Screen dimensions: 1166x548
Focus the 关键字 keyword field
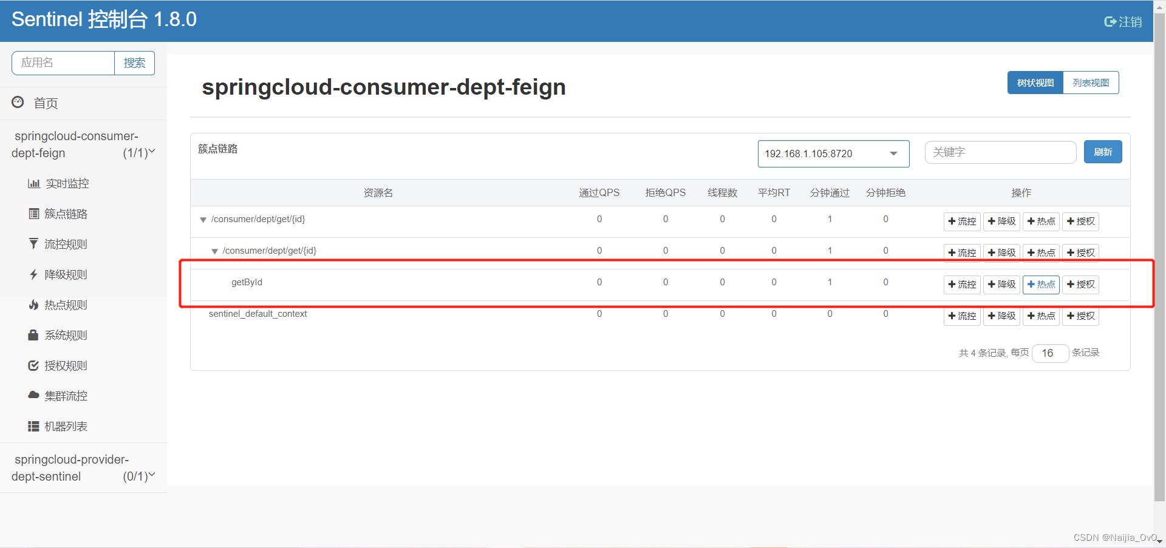[1000, 152]
